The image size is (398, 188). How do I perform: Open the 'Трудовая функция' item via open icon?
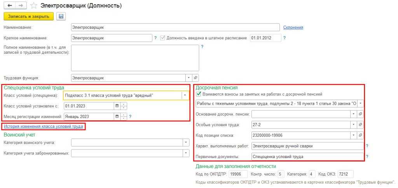(x=196, y=78)
